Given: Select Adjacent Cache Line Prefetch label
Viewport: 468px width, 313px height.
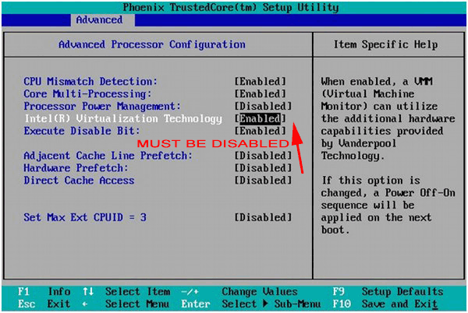Looking at the screenshot, I should [x=108, y=156].
